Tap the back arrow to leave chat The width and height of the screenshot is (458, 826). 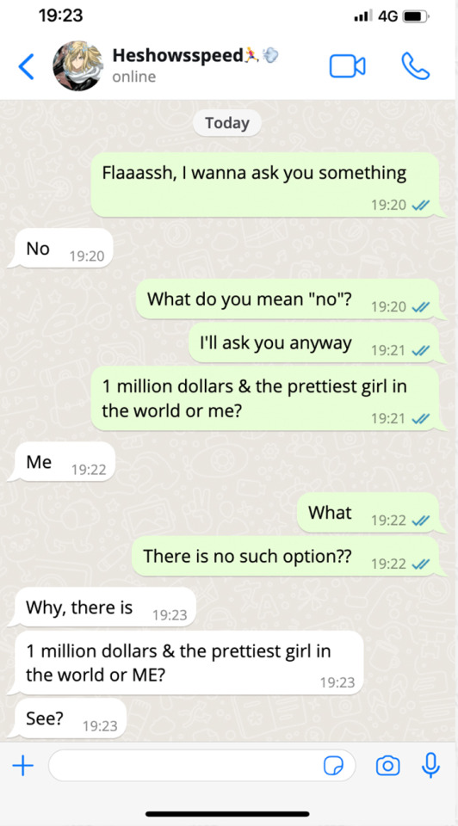(x=27, y=66)
